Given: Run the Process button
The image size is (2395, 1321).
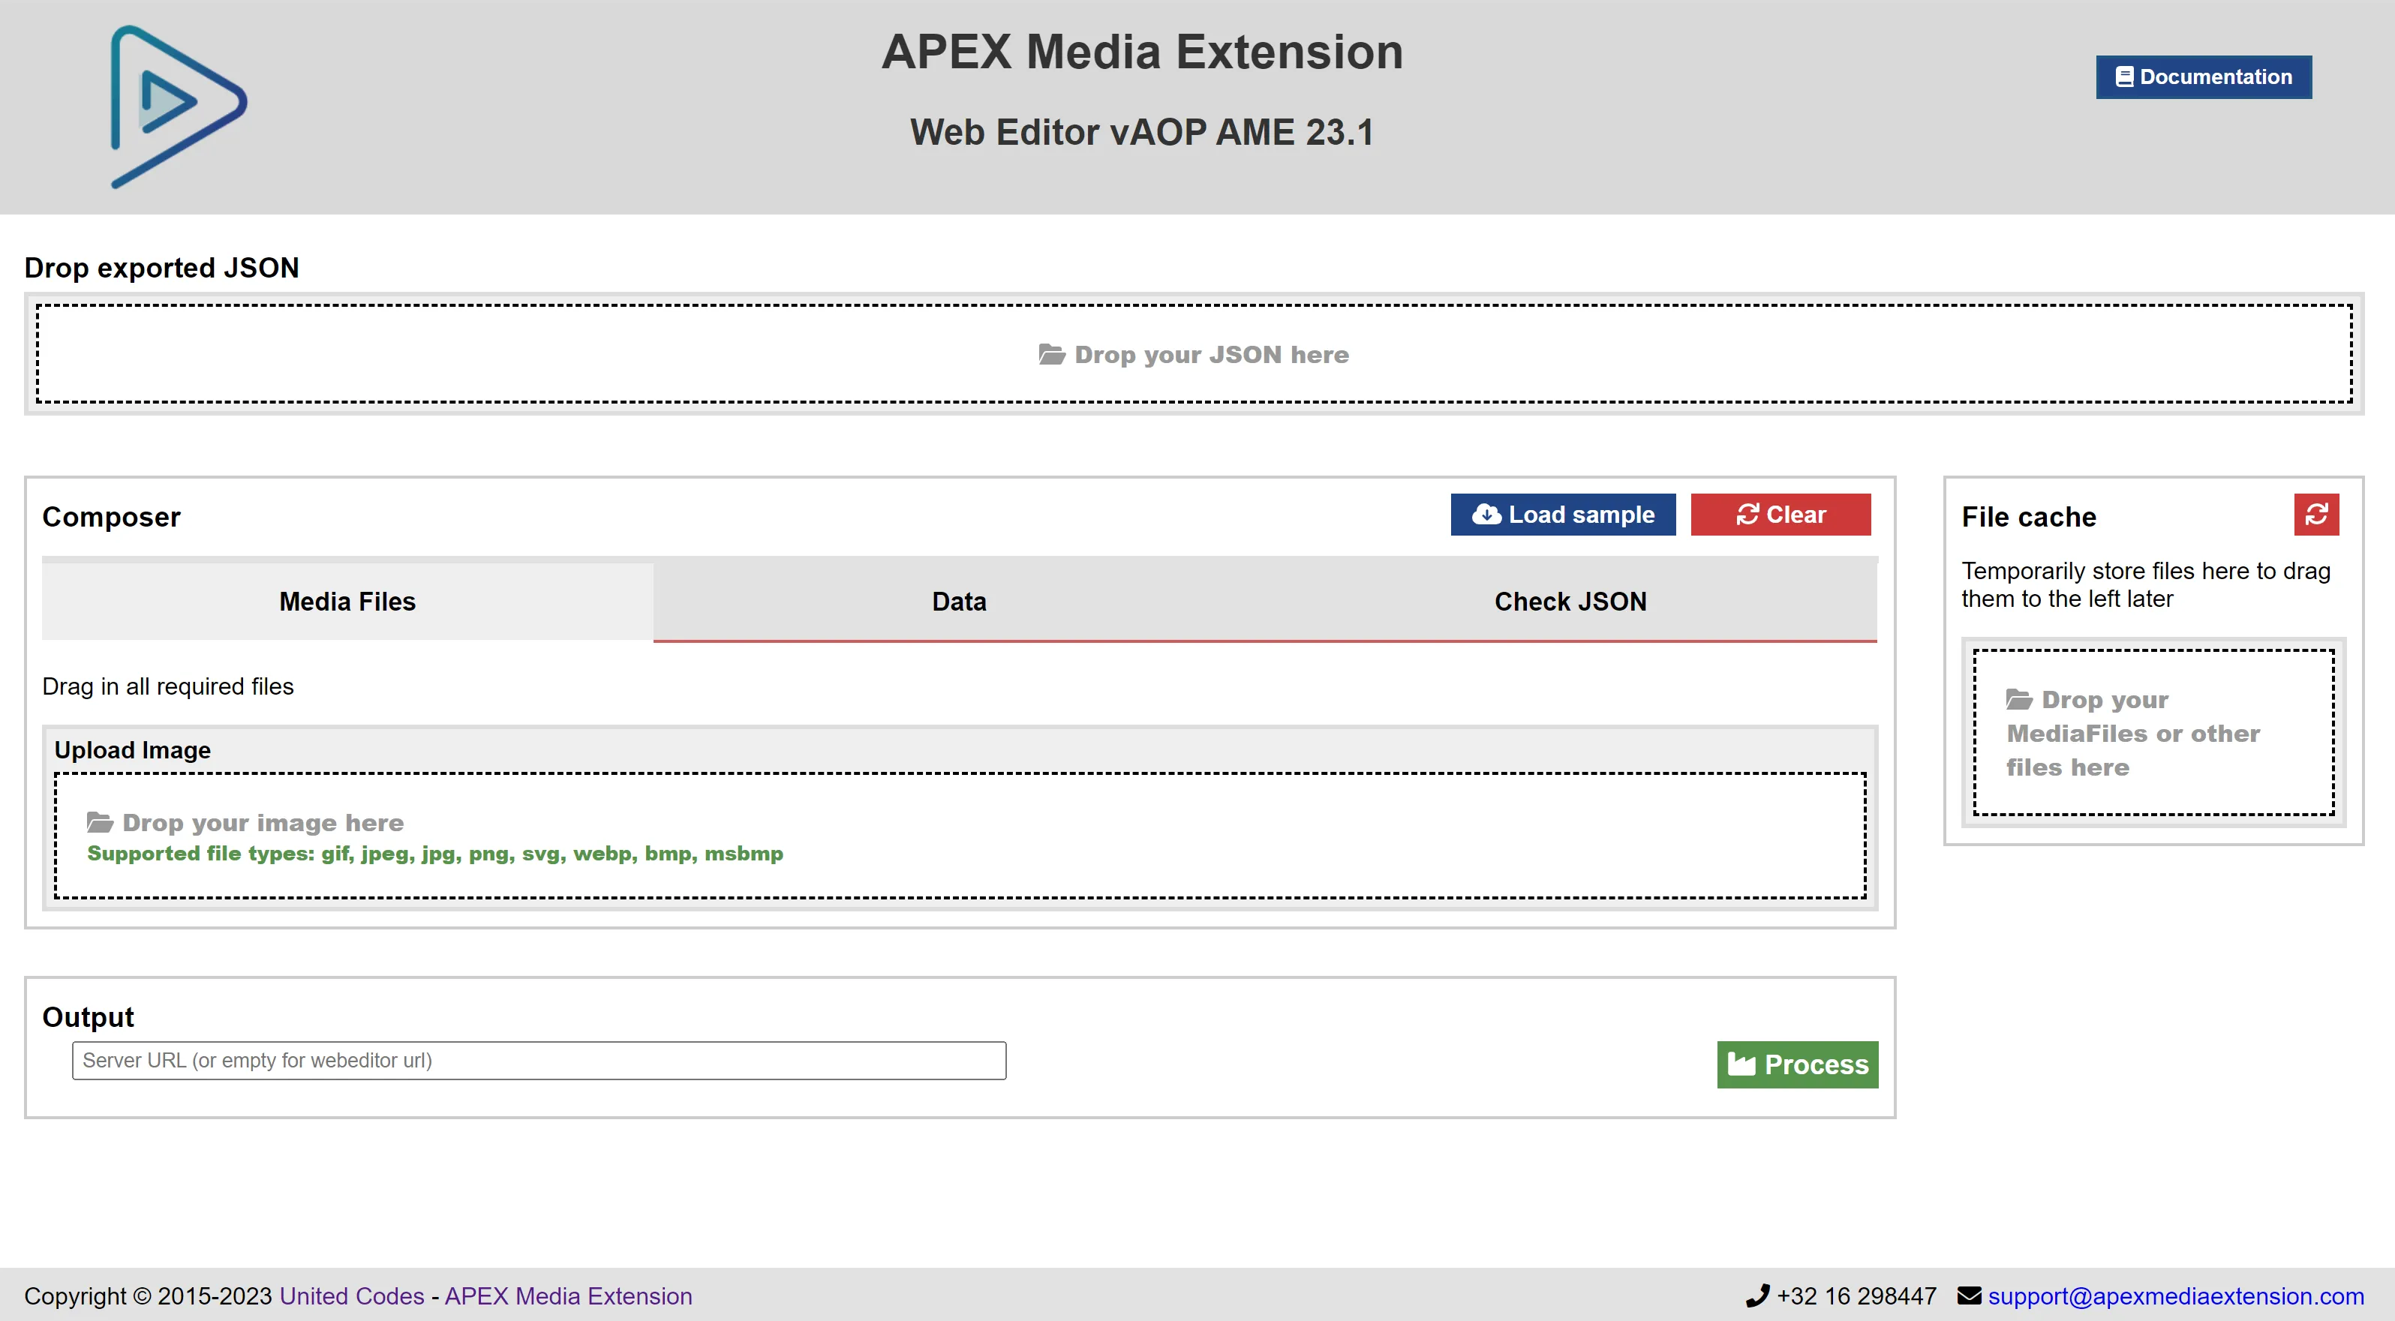Looking at the screenshot, I should click(x=1796, y=1064).
